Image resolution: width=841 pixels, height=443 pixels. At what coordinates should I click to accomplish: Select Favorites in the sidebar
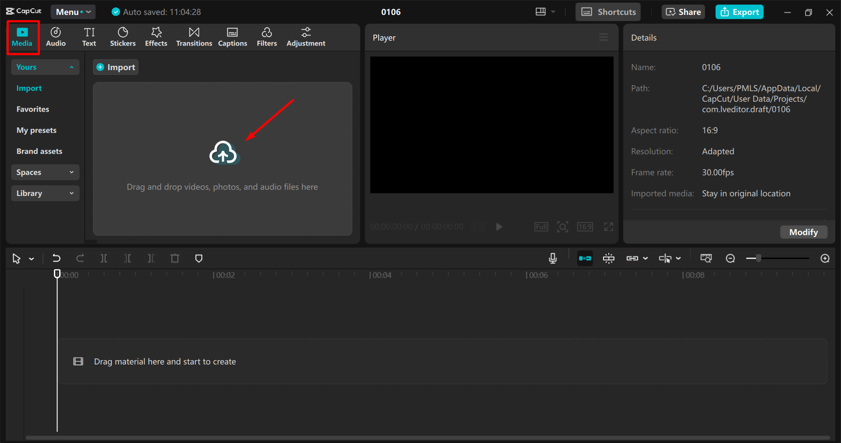click(33, 109)
